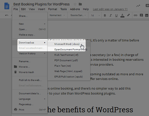This screenshot has height=116, width=149.
Task: Expand the New submenu
Action: 30,24
